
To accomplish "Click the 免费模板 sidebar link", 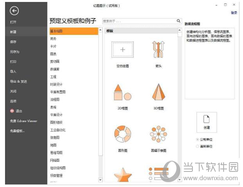I will [17, 131].
